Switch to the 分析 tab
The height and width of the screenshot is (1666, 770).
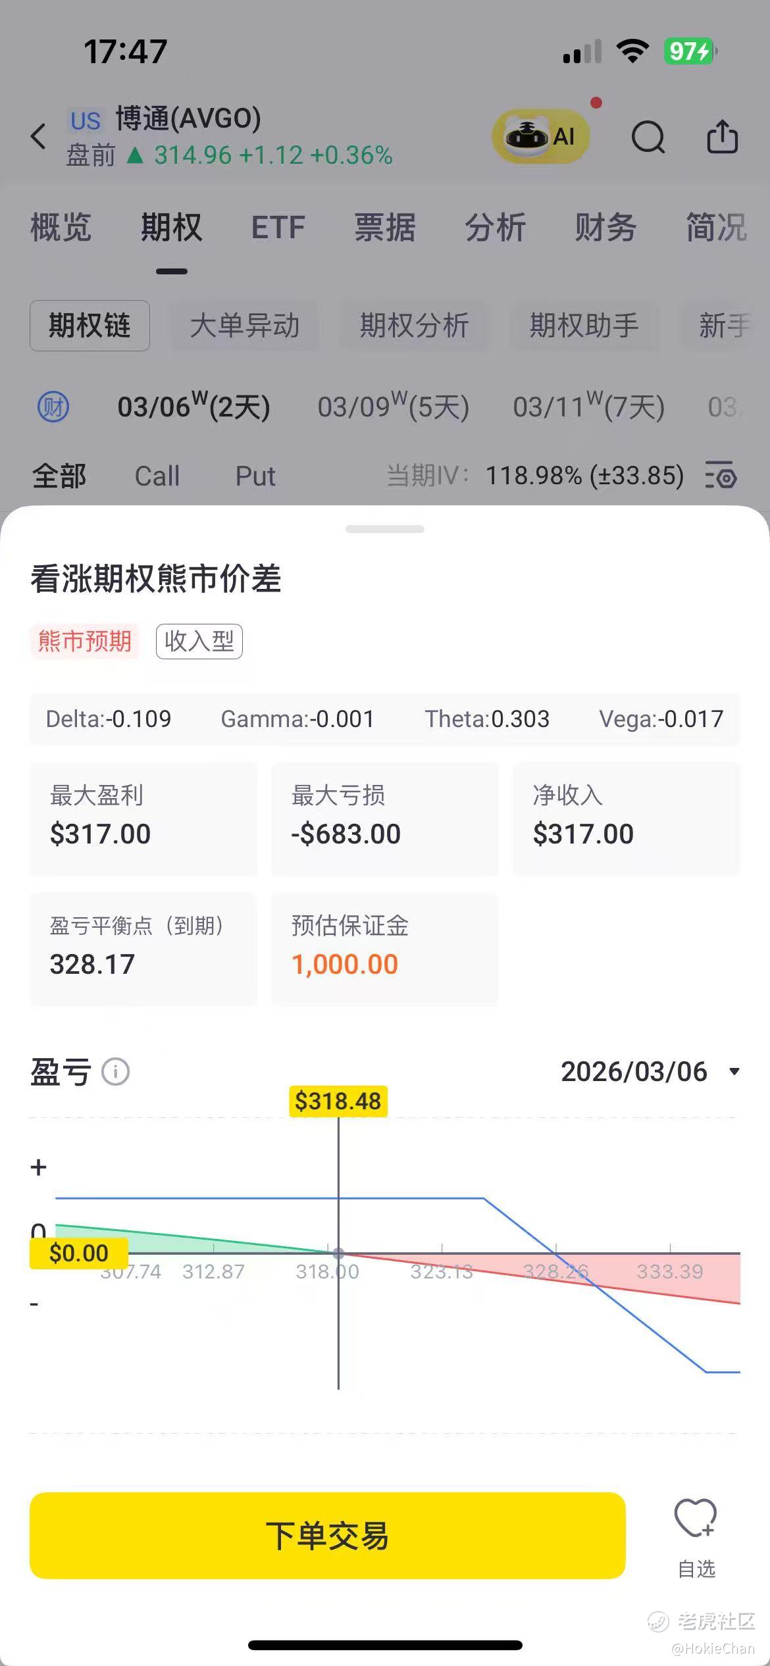(x=495, y=228)
